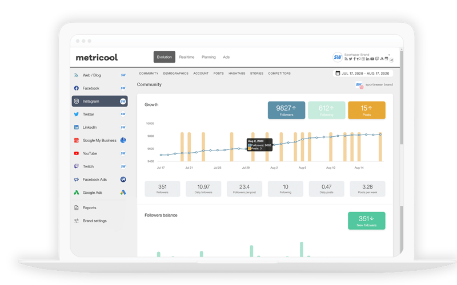Click the Facebook Ads megaphone icon
The width and height of the screenshot is (457, 285).
coord(77,180)
